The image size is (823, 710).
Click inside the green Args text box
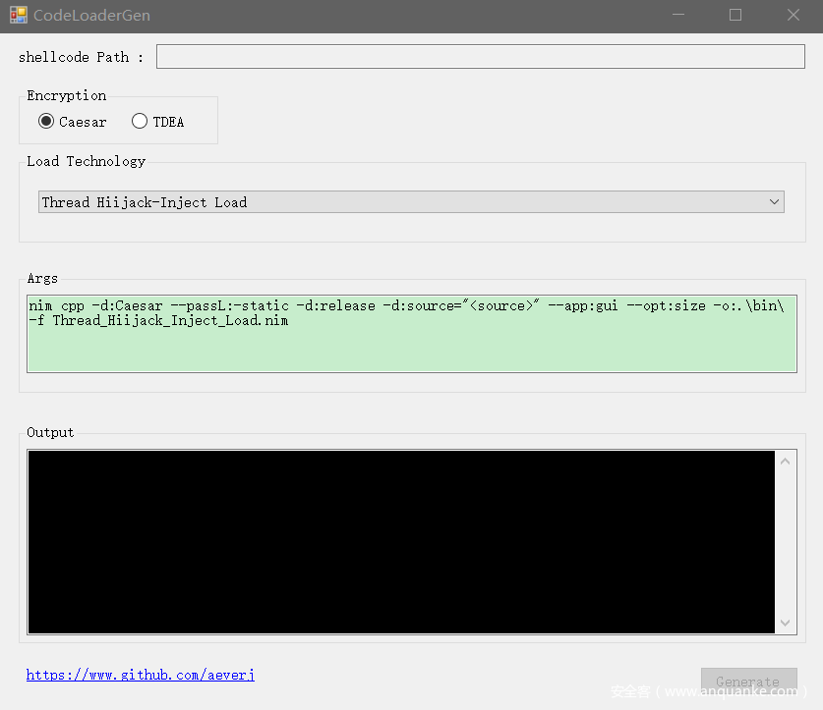point(411,349)
